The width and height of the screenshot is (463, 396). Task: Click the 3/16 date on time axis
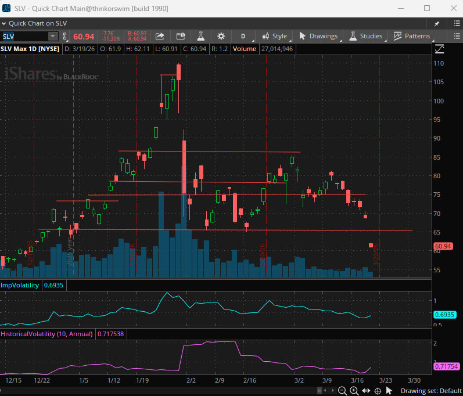pyautogui.click(x=357, y=380)
